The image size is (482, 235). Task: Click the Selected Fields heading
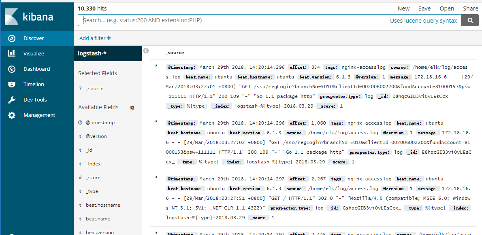click(x=98, y=73)
